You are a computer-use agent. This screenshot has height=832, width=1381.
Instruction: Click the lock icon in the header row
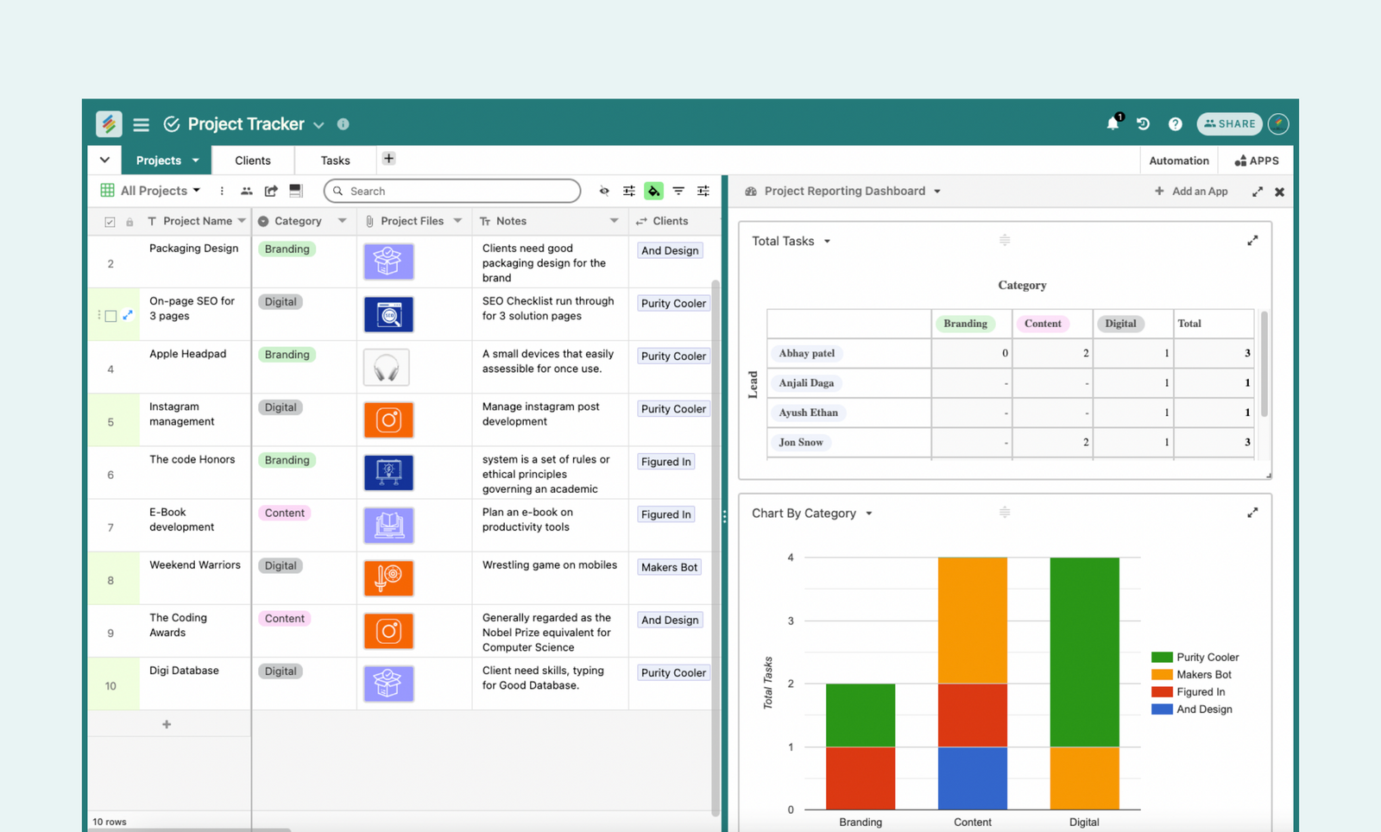tap(129, 221)
